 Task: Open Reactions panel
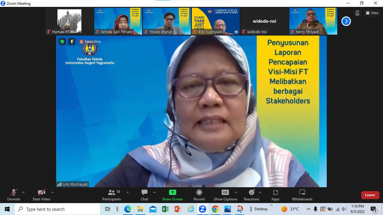pos(251,195)
